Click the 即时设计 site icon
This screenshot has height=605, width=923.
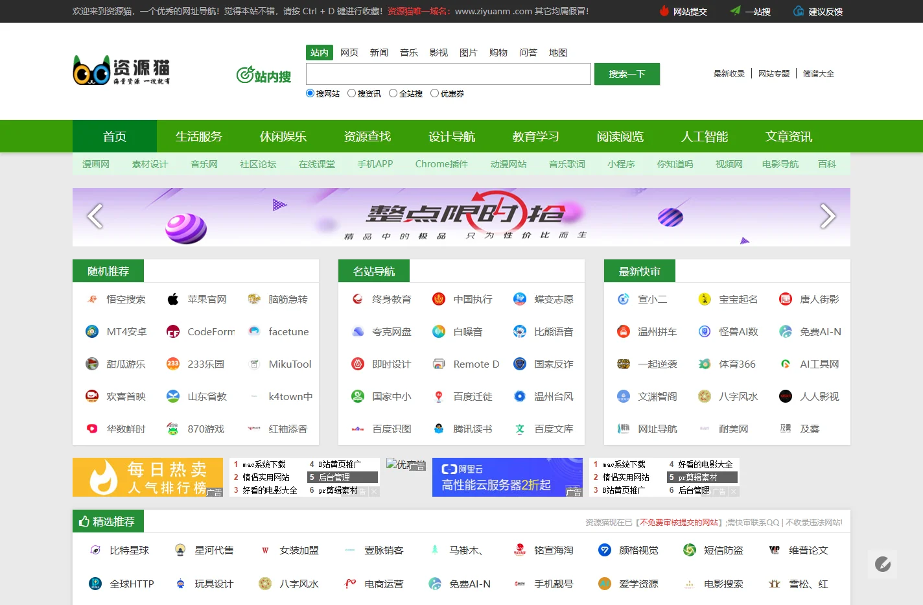(358, 364)
